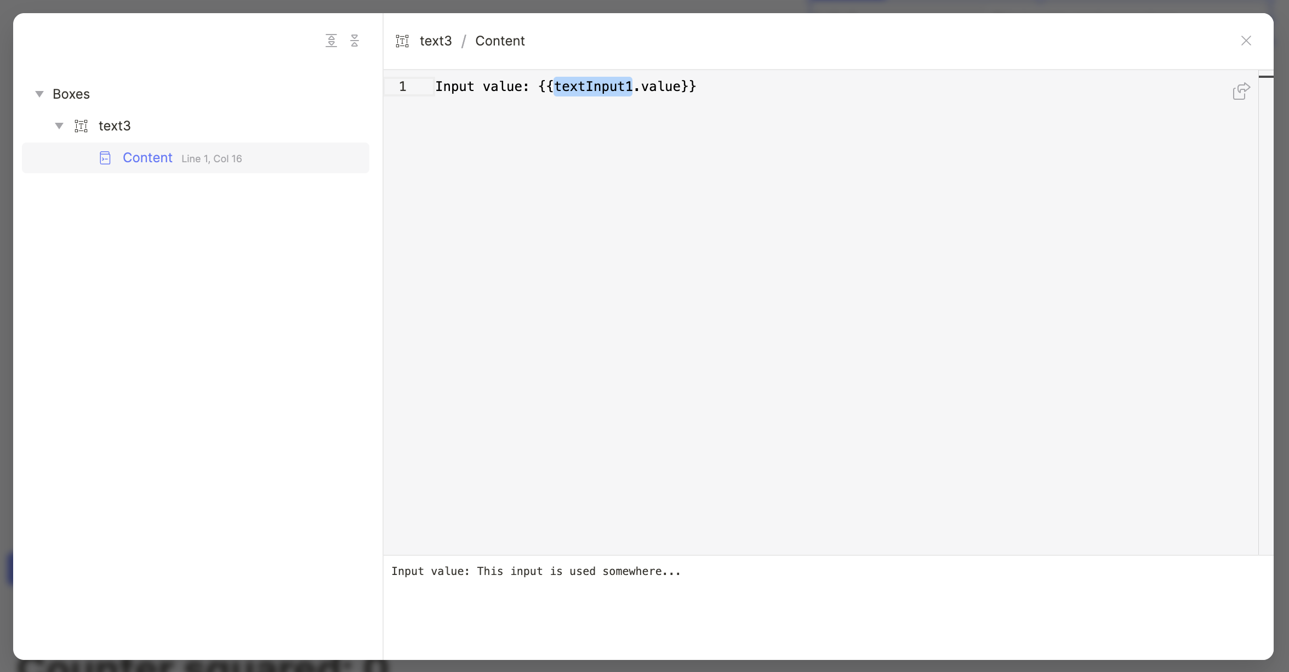Viewport: 1289px width, 672px height.
Task: Click the Line 1, Col 16 location label
Action: [x=212, y=159]
